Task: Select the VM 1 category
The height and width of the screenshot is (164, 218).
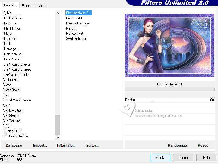Action: [x=7, y=105]
